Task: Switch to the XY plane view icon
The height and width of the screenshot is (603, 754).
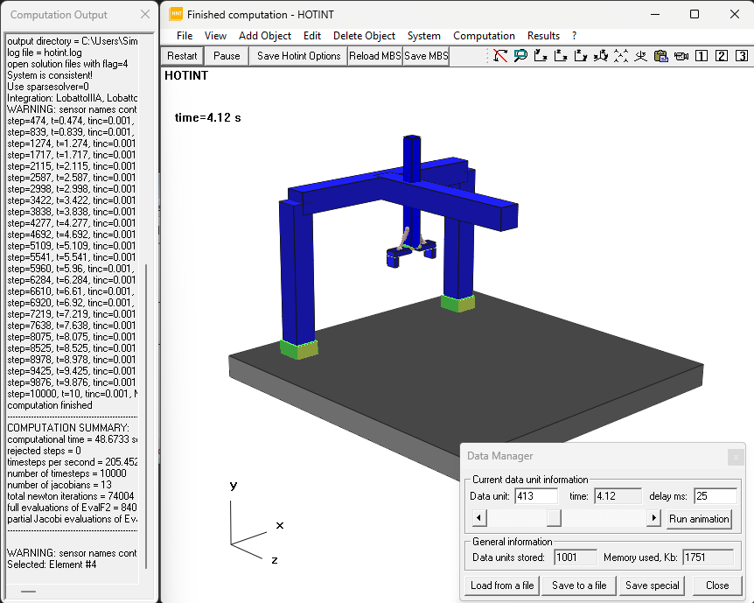Action: click(540, 55)
